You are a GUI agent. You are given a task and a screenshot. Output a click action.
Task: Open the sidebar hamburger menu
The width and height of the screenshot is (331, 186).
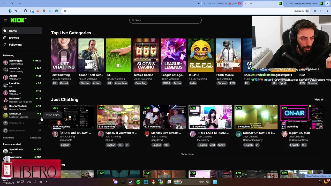pos(5,20)
